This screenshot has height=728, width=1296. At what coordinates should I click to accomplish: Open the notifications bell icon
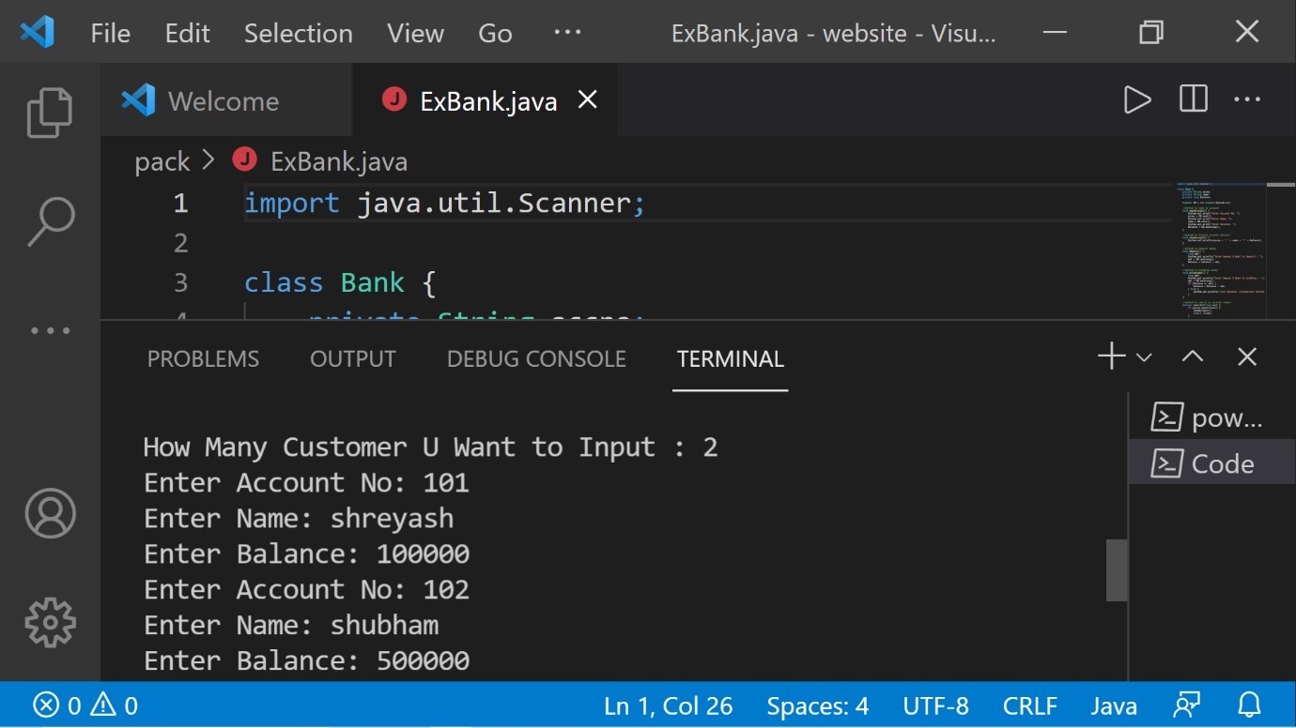pos(1249,705)
